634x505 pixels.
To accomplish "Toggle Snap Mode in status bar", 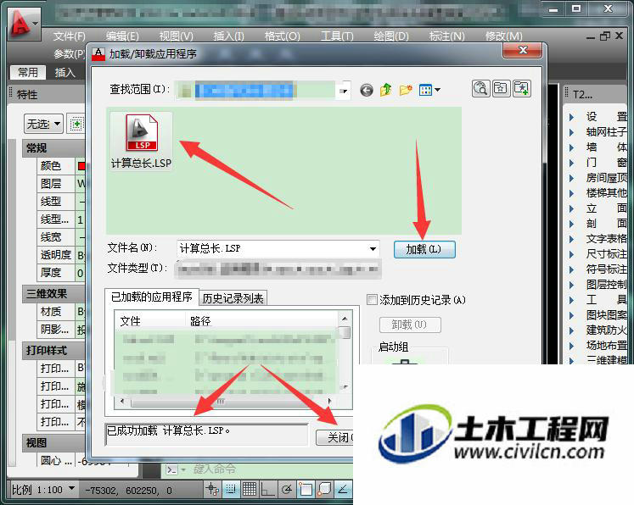I will [231, 489].
